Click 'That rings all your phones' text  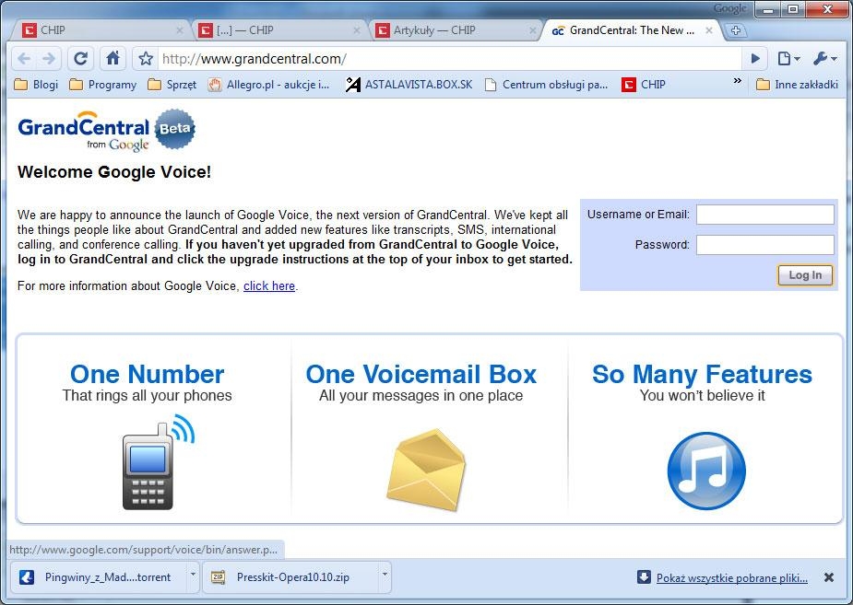coord(147,395)
